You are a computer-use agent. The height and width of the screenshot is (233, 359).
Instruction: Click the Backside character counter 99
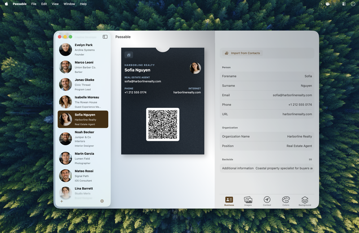[310, 160]
